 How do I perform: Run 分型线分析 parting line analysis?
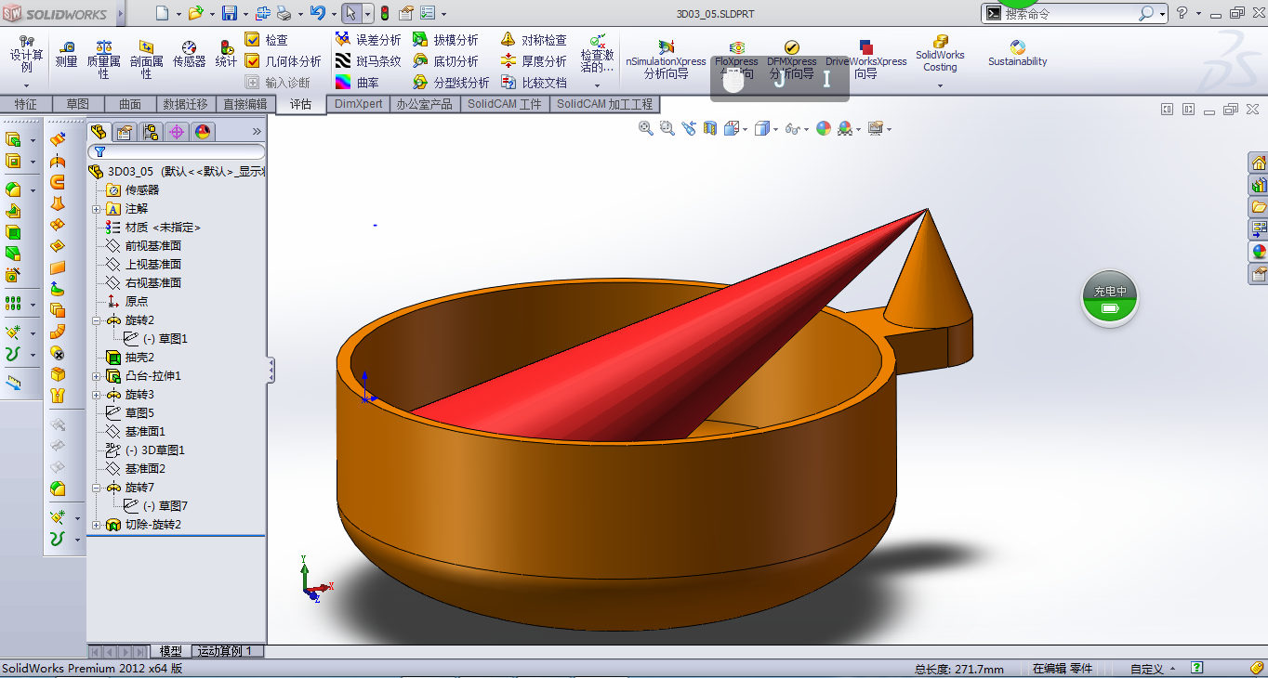point(451,83)
